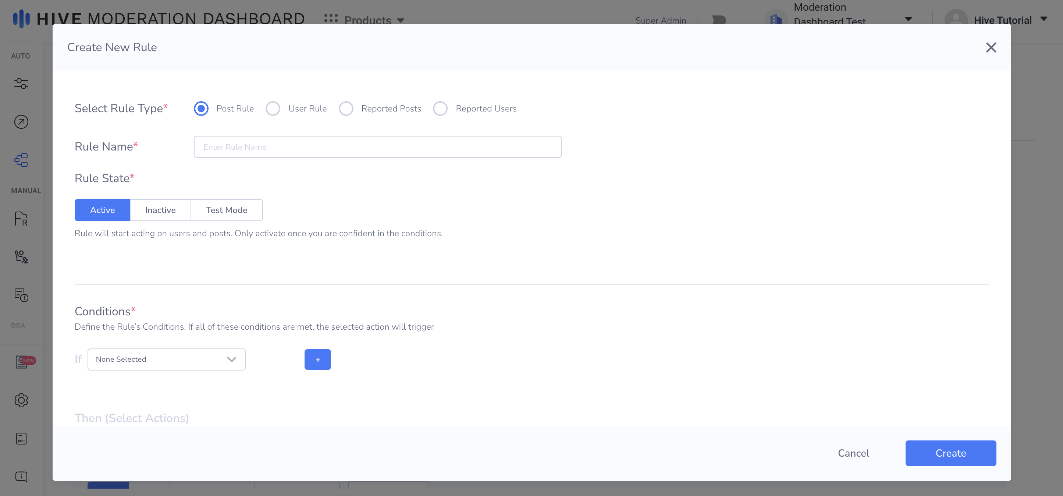Choose the Reported Users radio button
The height and width of the screenshot is (496, 1063).
[440, 109]
